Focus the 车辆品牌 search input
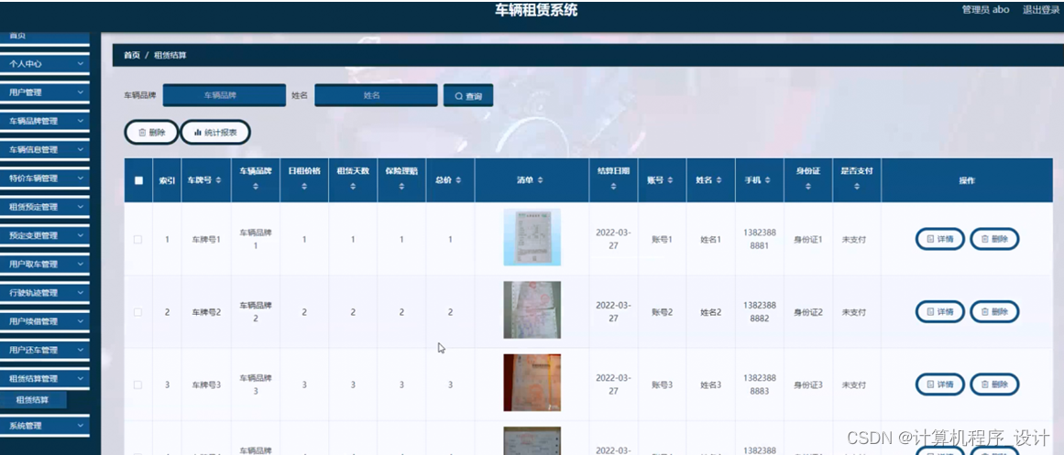Screen dimensions: 1064x455 click(x=224, y=95)
